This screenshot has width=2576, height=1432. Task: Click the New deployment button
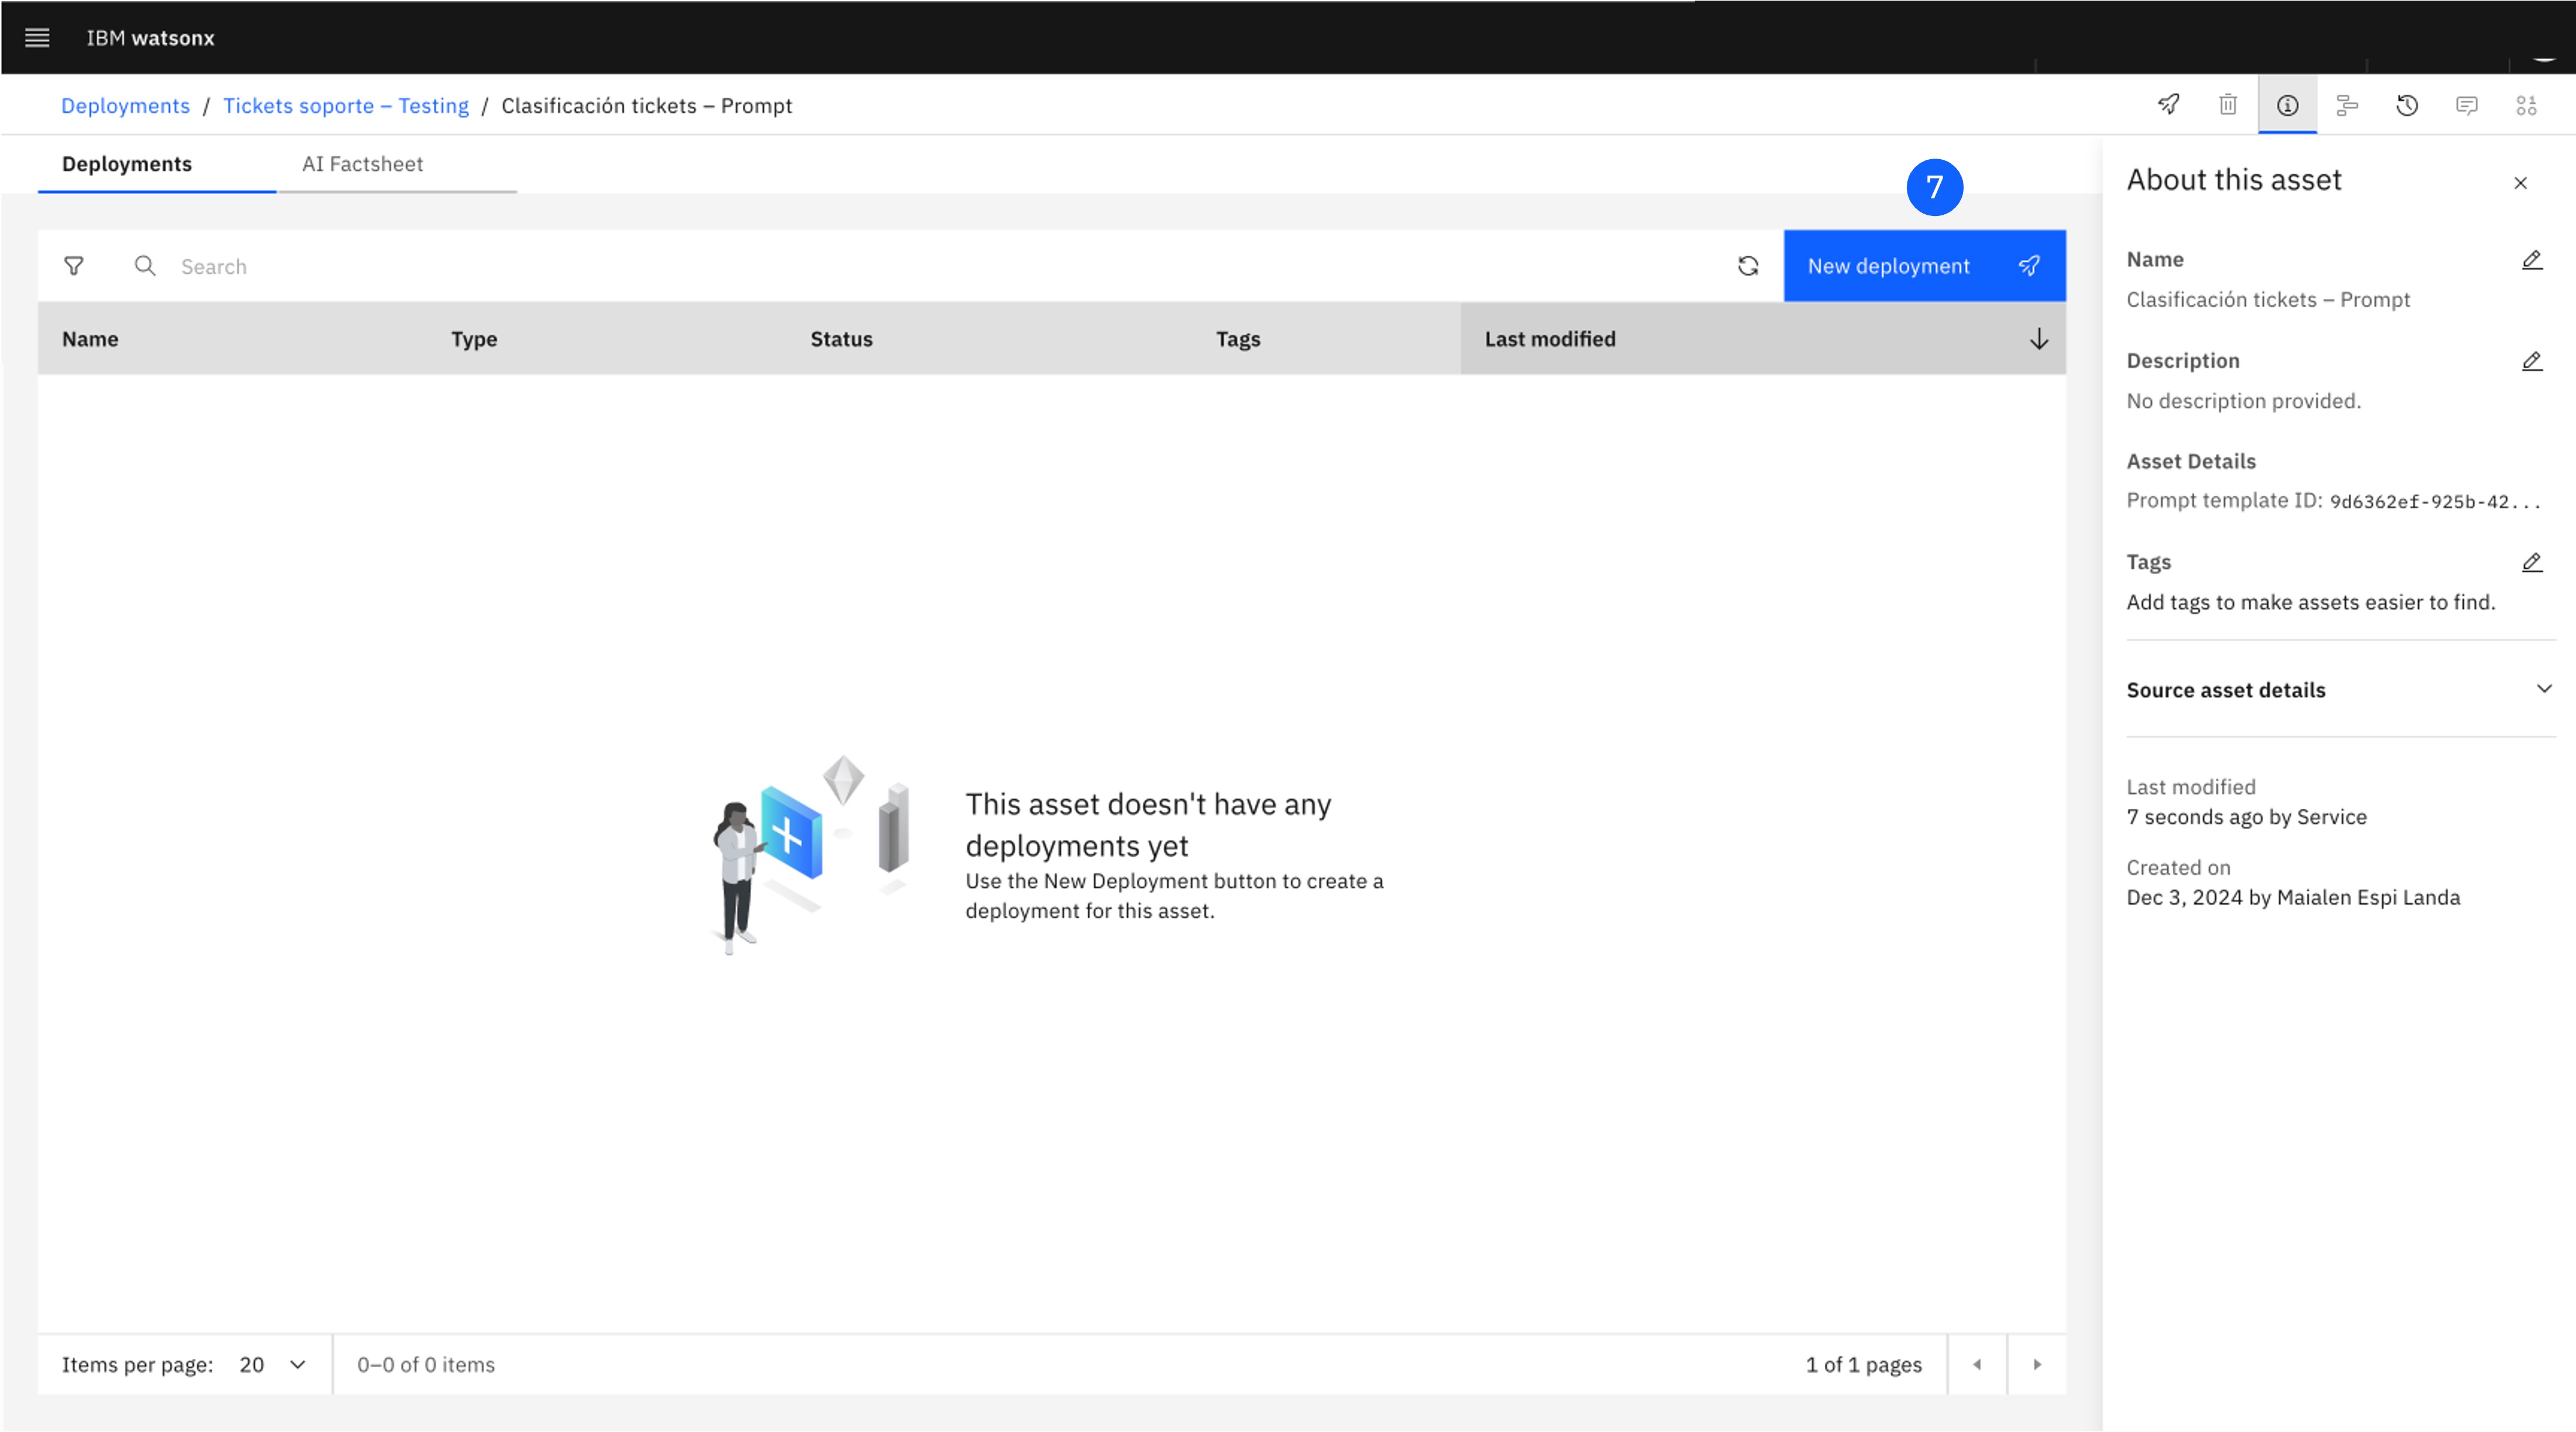coord(1924,266)
